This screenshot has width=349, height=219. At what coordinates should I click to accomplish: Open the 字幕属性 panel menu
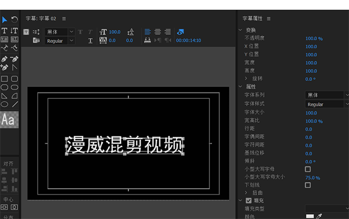268,18
